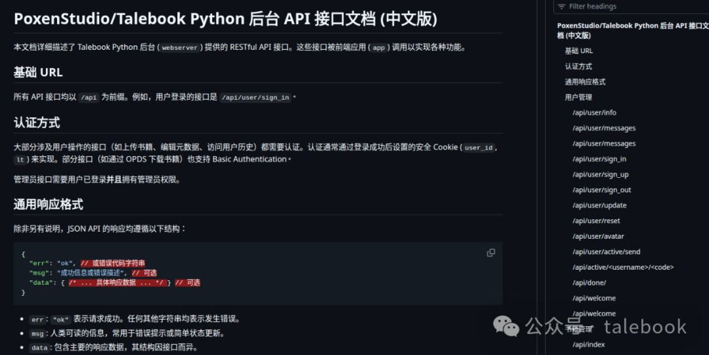Open /api/user/update outline entry
The image size is (709, 355).
pos(599,205)
